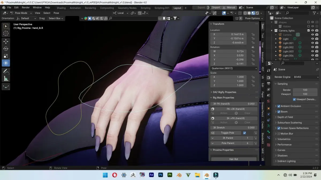Select the Transform tool
Image resolution: width=321 pixels, height=180 pixels.
[6, 63]
